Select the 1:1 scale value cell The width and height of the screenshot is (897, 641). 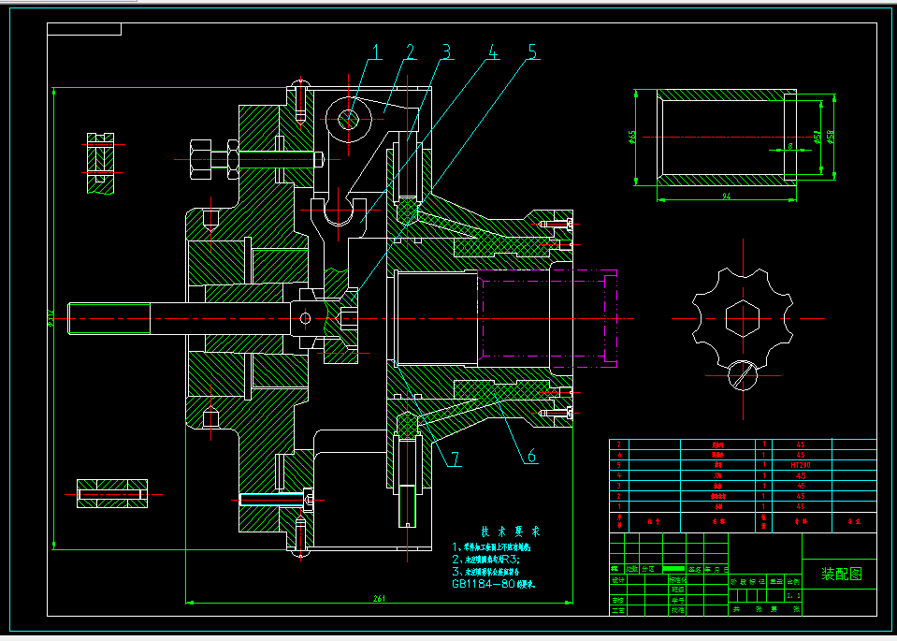pos(793,595)
